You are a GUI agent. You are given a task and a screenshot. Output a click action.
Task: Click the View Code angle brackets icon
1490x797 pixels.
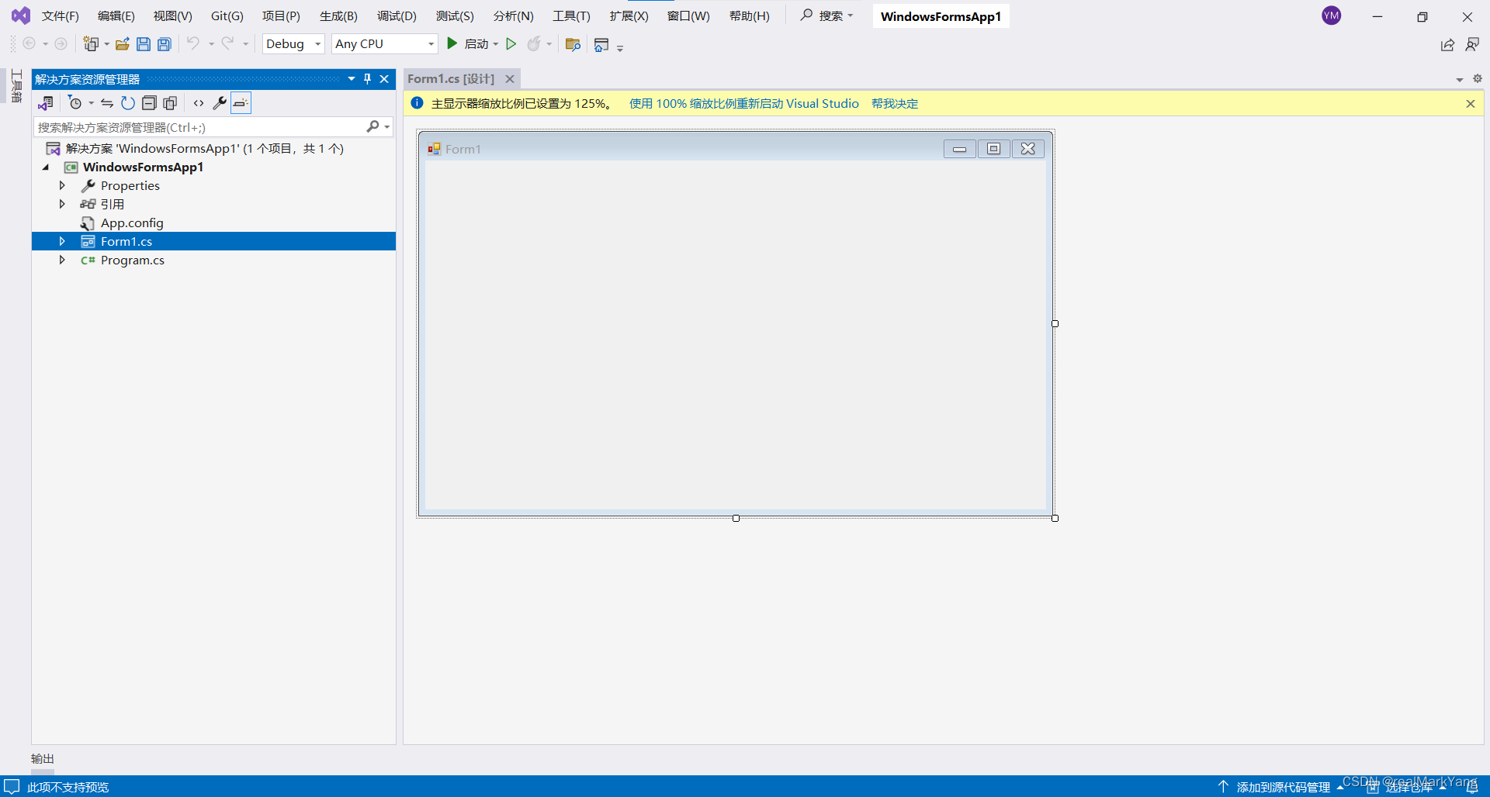tap(199, 103)
